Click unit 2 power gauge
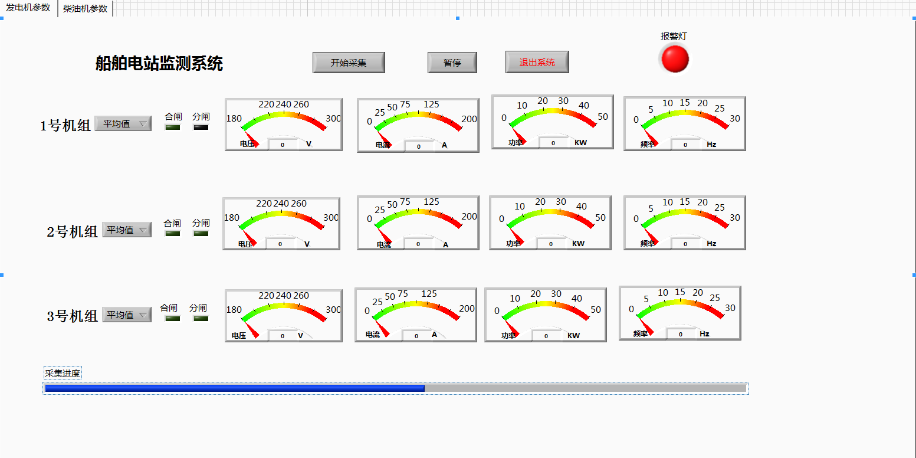 550,223
